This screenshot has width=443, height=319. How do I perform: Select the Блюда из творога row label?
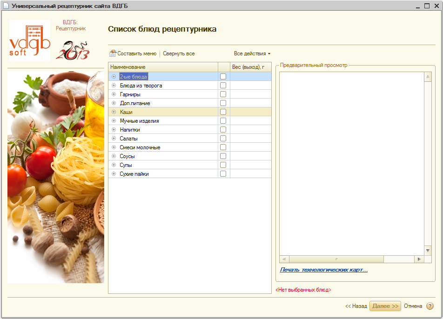coord(141,86)
